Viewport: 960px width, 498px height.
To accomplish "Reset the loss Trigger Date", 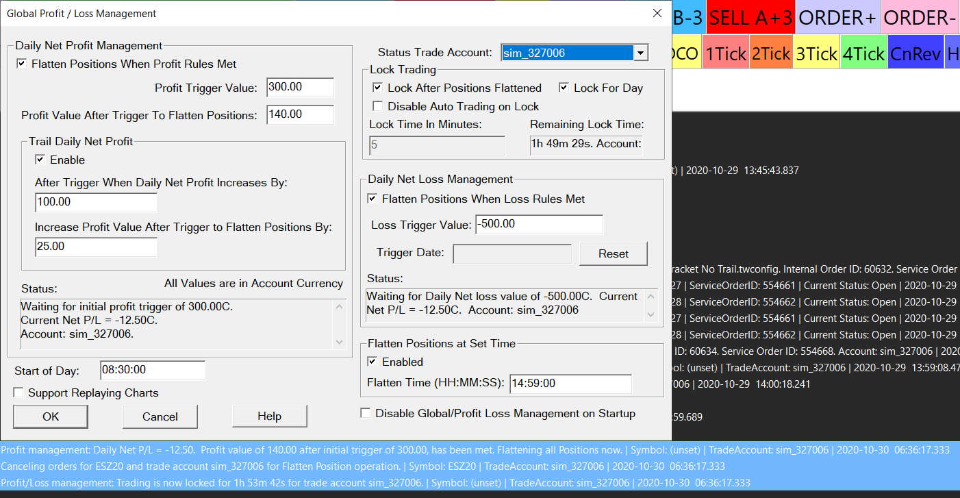I will click(x=614, y=253).
